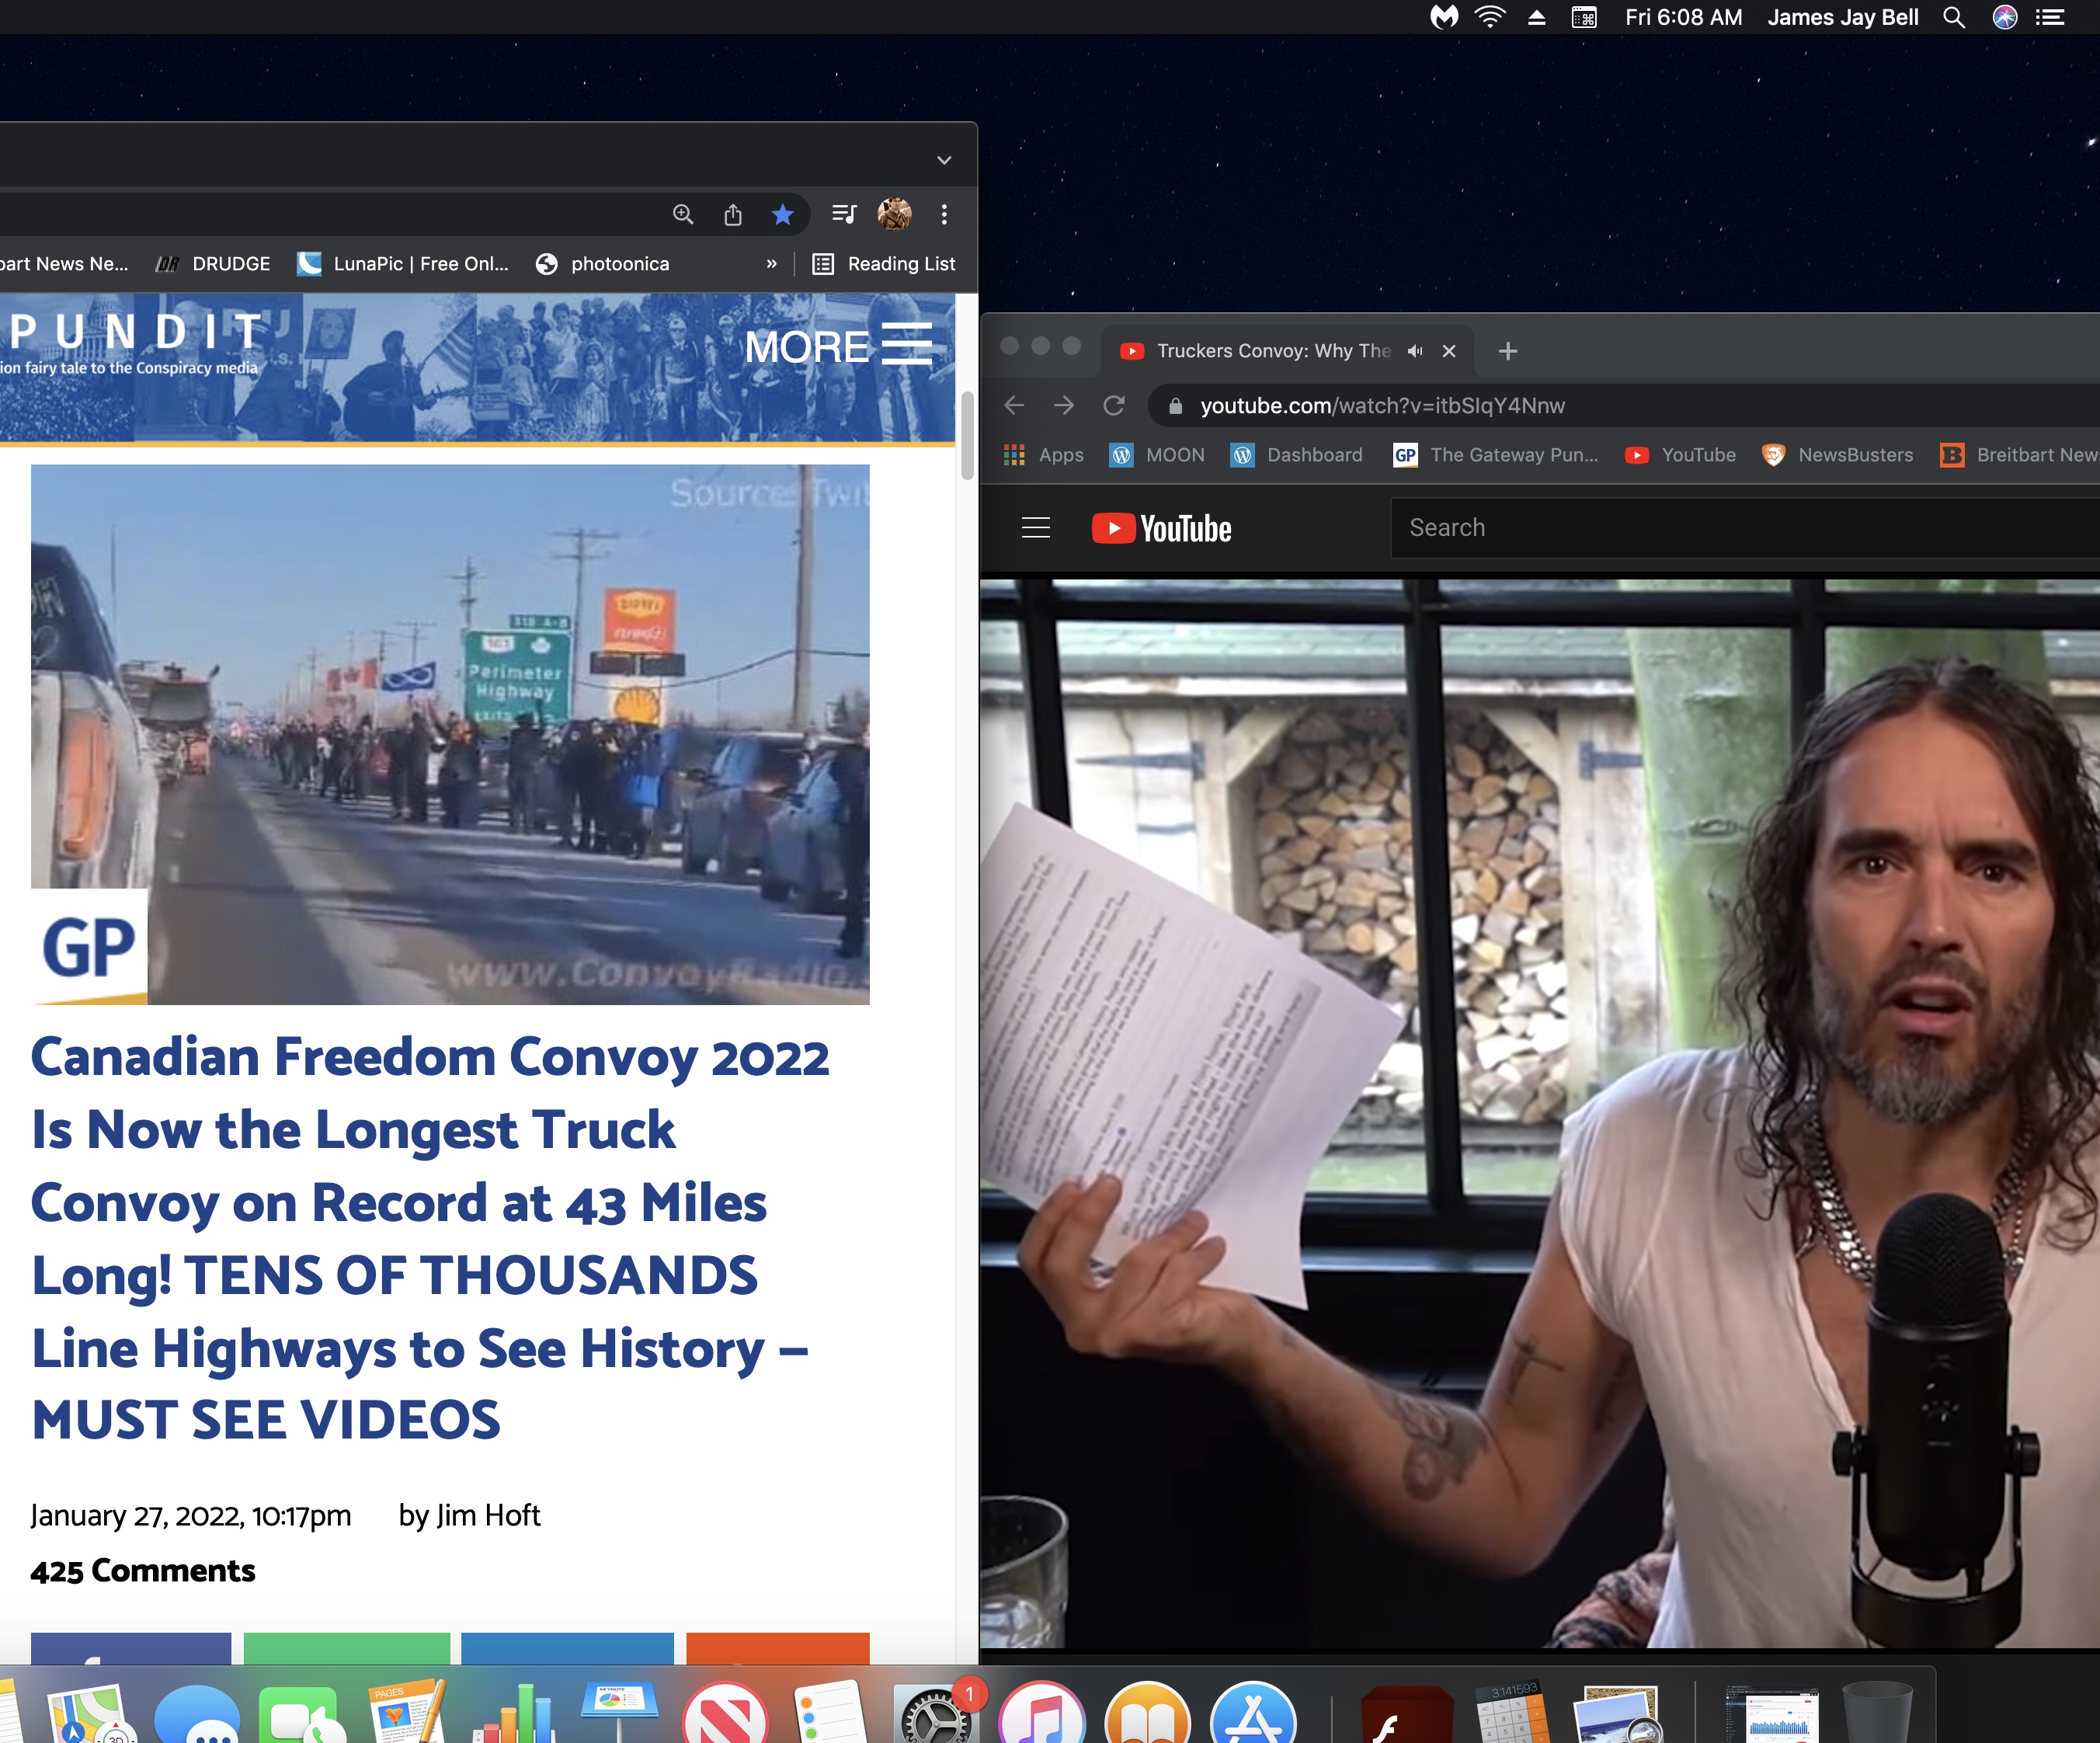2100x1743 pixels.
Task: Open the Apps bookmark shortcut
Action: tap(1044, 455)
